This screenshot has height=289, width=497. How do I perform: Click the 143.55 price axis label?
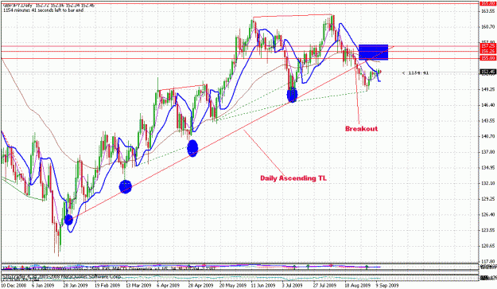click(487, 120)
